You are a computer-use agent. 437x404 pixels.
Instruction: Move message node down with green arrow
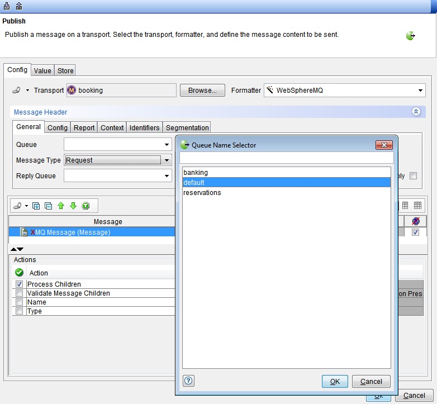coord(73,206)
